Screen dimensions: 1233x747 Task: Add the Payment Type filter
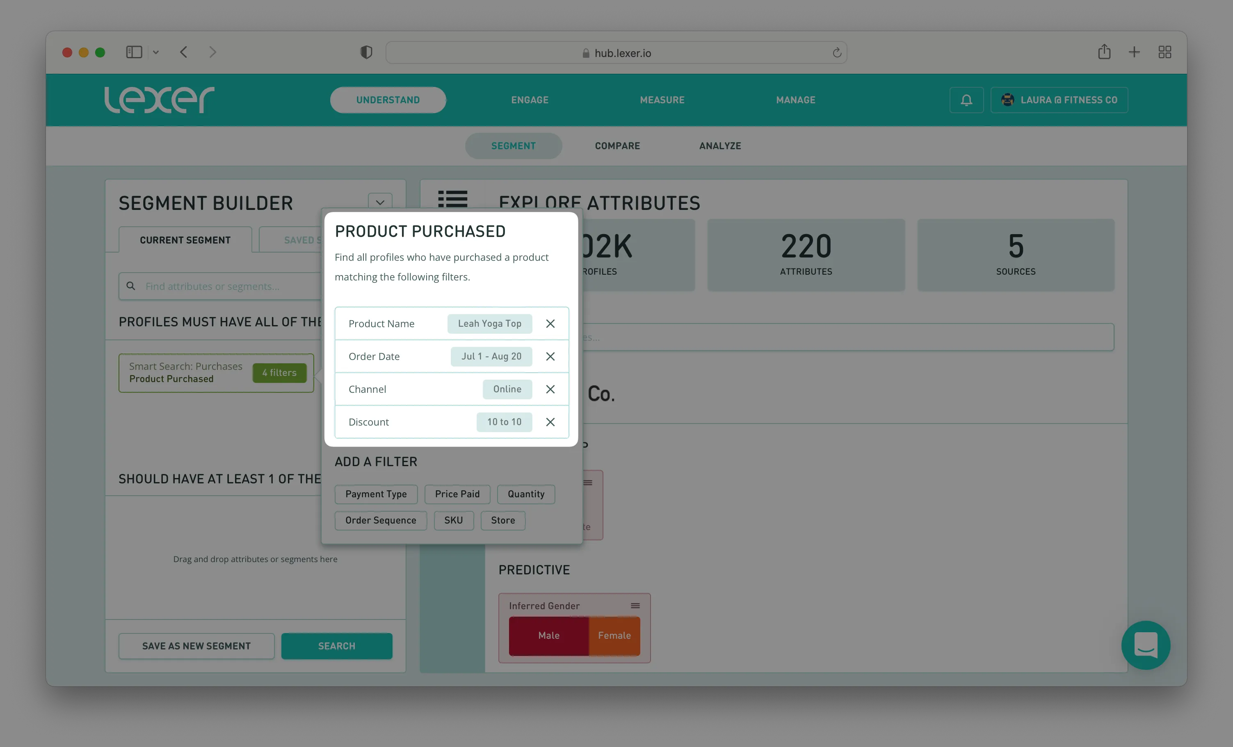pos(376,494)
